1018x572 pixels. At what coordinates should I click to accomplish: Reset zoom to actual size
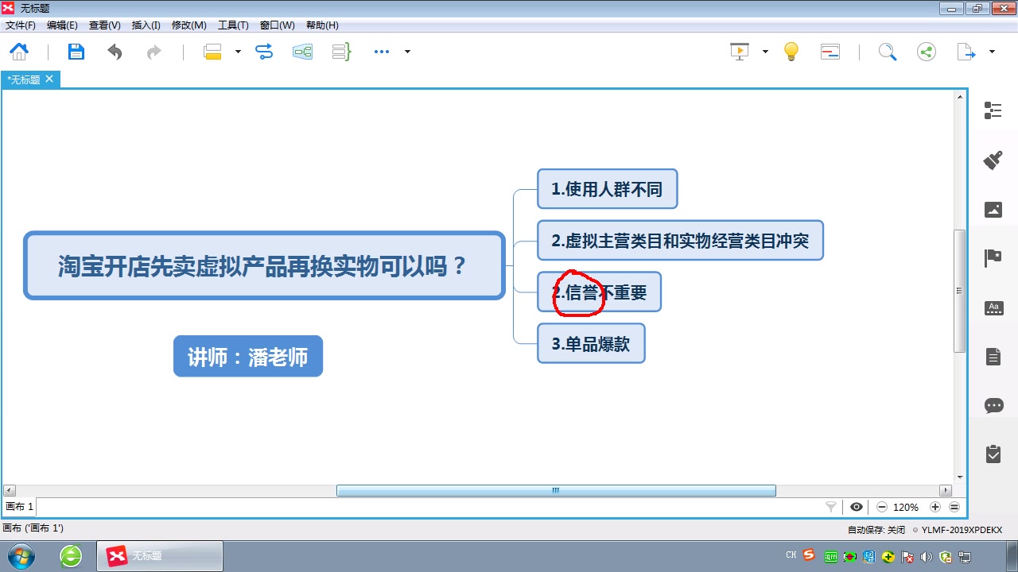[954, 507]
